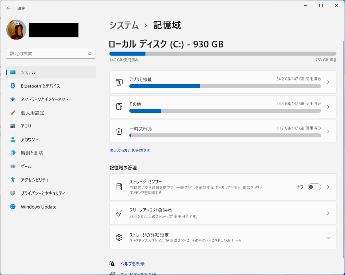Select アプリ in the sidebar menu
This screenshot has width=345, height=275.
[x=26, y=126]
